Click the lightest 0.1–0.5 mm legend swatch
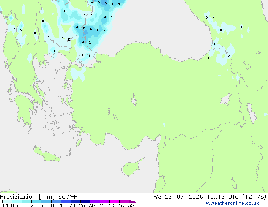This screenshot has height=207, width=268. [7, 202]
